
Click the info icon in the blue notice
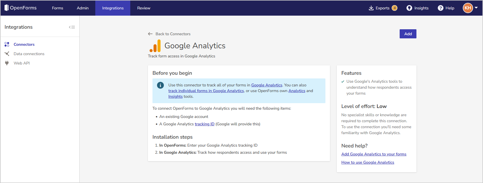(x=160, y=85)
